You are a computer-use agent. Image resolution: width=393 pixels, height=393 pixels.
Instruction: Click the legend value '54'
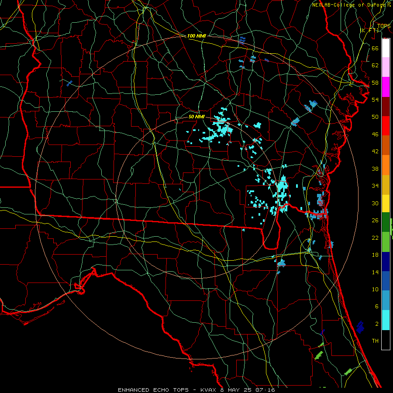tap(375, 100)
